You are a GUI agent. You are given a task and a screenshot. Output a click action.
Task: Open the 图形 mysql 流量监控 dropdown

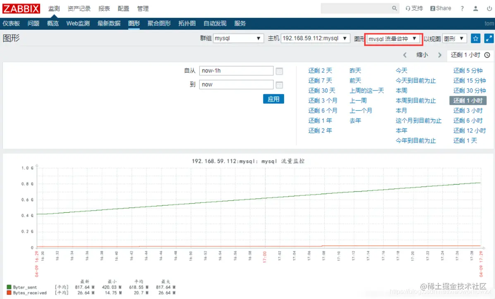393,39
